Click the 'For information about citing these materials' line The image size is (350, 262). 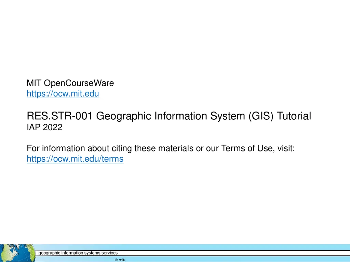pyautogui.click(x=161, y=148)
